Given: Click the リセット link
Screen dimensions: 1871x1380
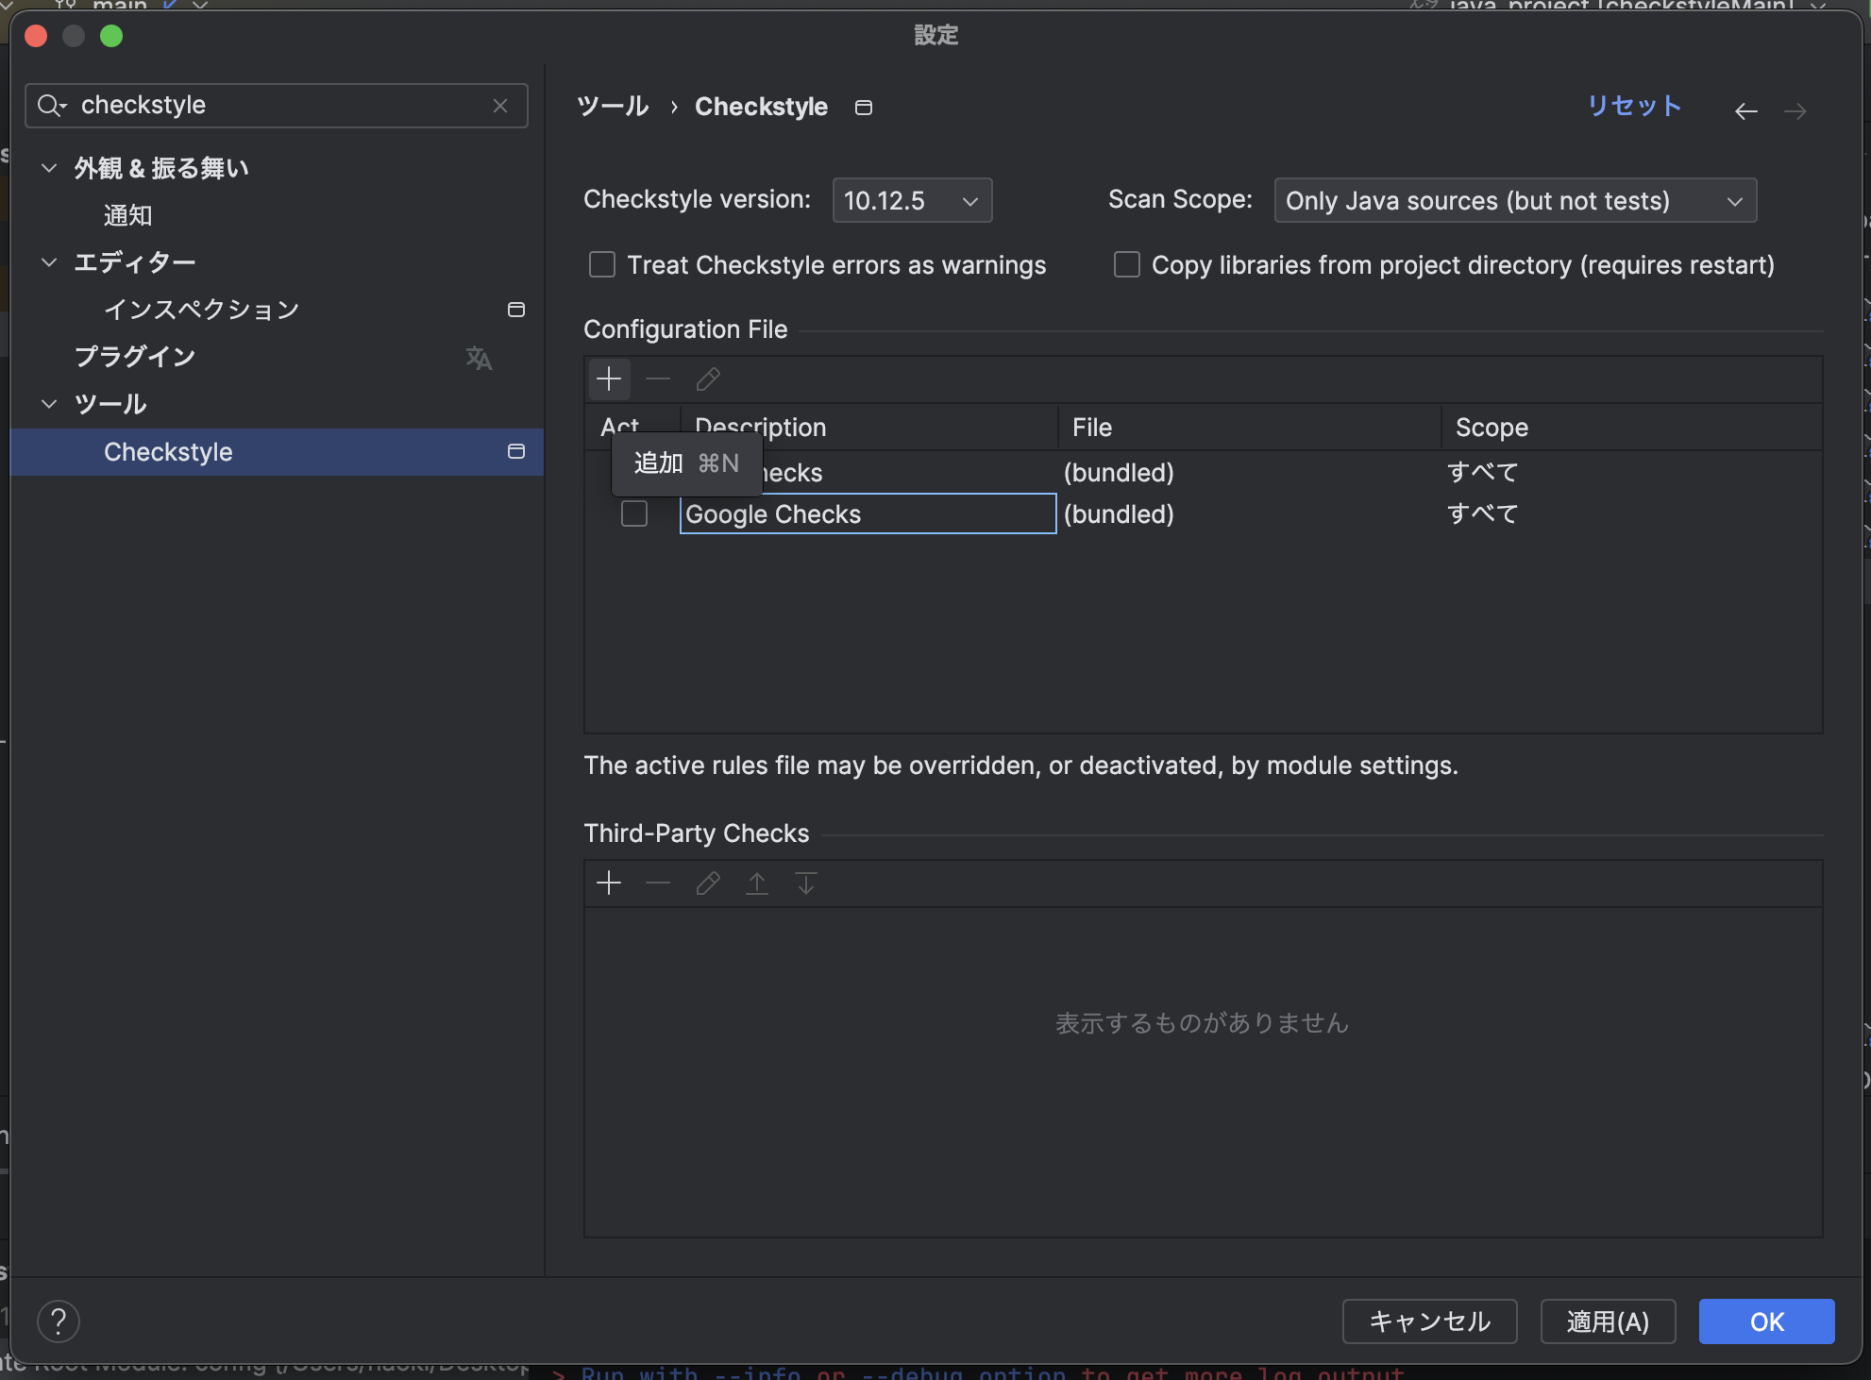Looking at the screenshot, I should coord(1633,106).
